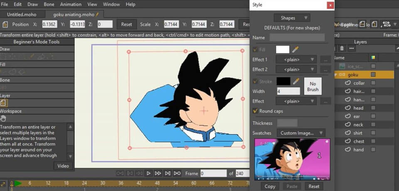Click the layer icon beside Position label

click(5, 24)
